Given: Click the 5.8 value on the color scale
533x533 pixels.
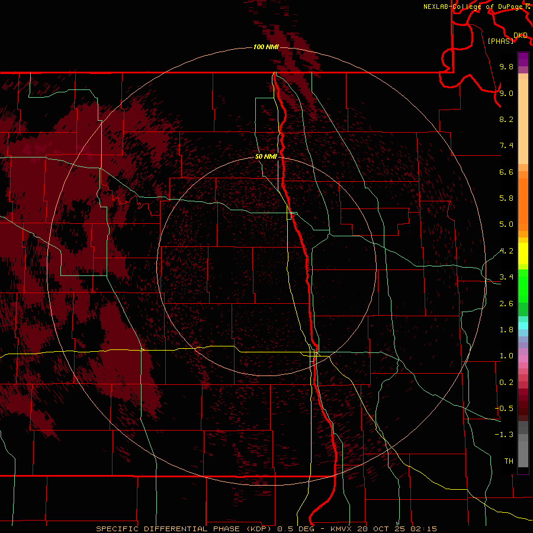Looking at the screenshot, I should coord(506,198).
